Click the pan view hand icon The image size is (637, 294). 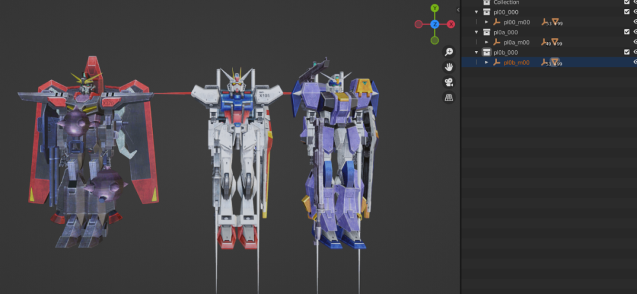(x=448, y=67)
